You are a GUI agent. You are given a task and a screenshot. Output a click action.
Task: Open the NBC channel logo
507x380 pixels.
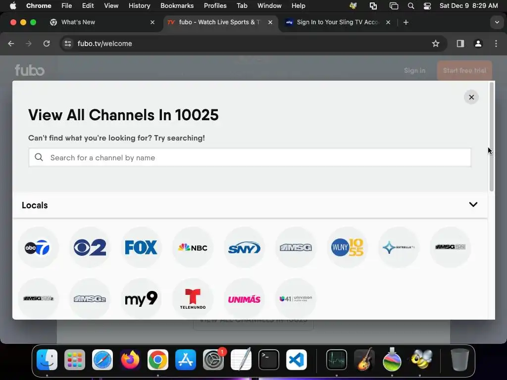pyautogui.click(x=193, y=247)
